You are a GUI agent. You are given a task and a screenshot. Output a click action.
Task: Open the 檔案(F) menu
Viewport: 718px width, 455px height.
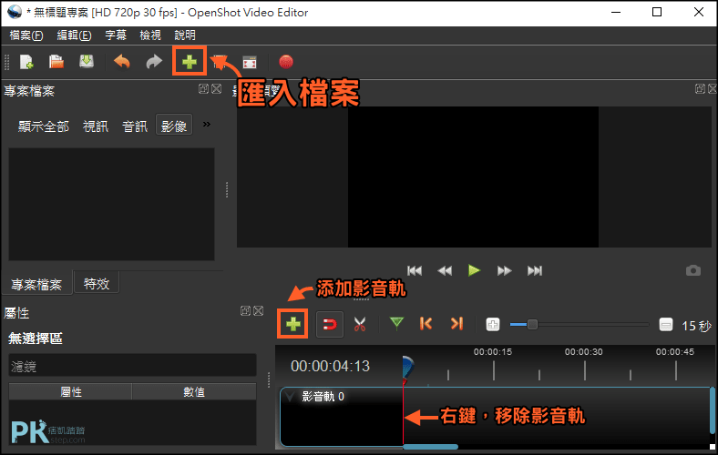point(26,35)
